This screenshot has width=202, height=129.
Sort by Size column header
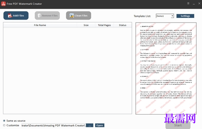point(86,25)
